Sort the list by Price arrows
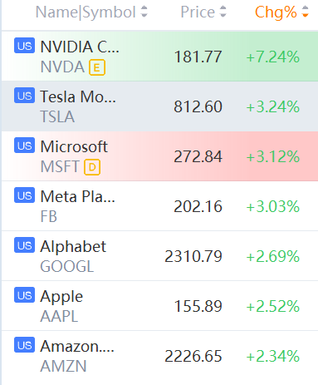The width and height of the screenshot is (318, 385). coord(223,12)
